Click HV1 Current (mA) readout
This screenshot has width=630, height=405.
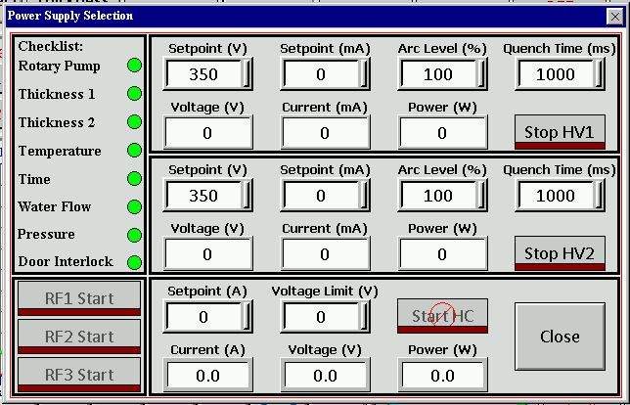[325, 133]
